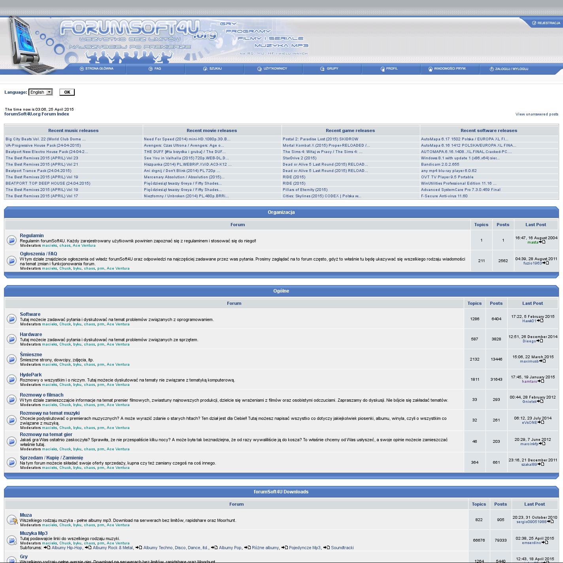Open moderator profile Ace Ventura under Regulamin
This screenshot has width=563, height=563.
[84, 246]
